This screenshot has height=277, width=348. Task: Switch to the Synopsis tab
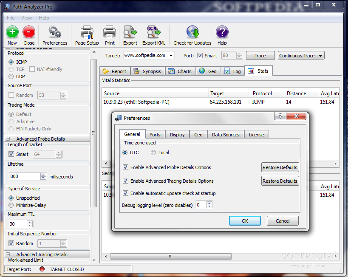coord(147,71)
